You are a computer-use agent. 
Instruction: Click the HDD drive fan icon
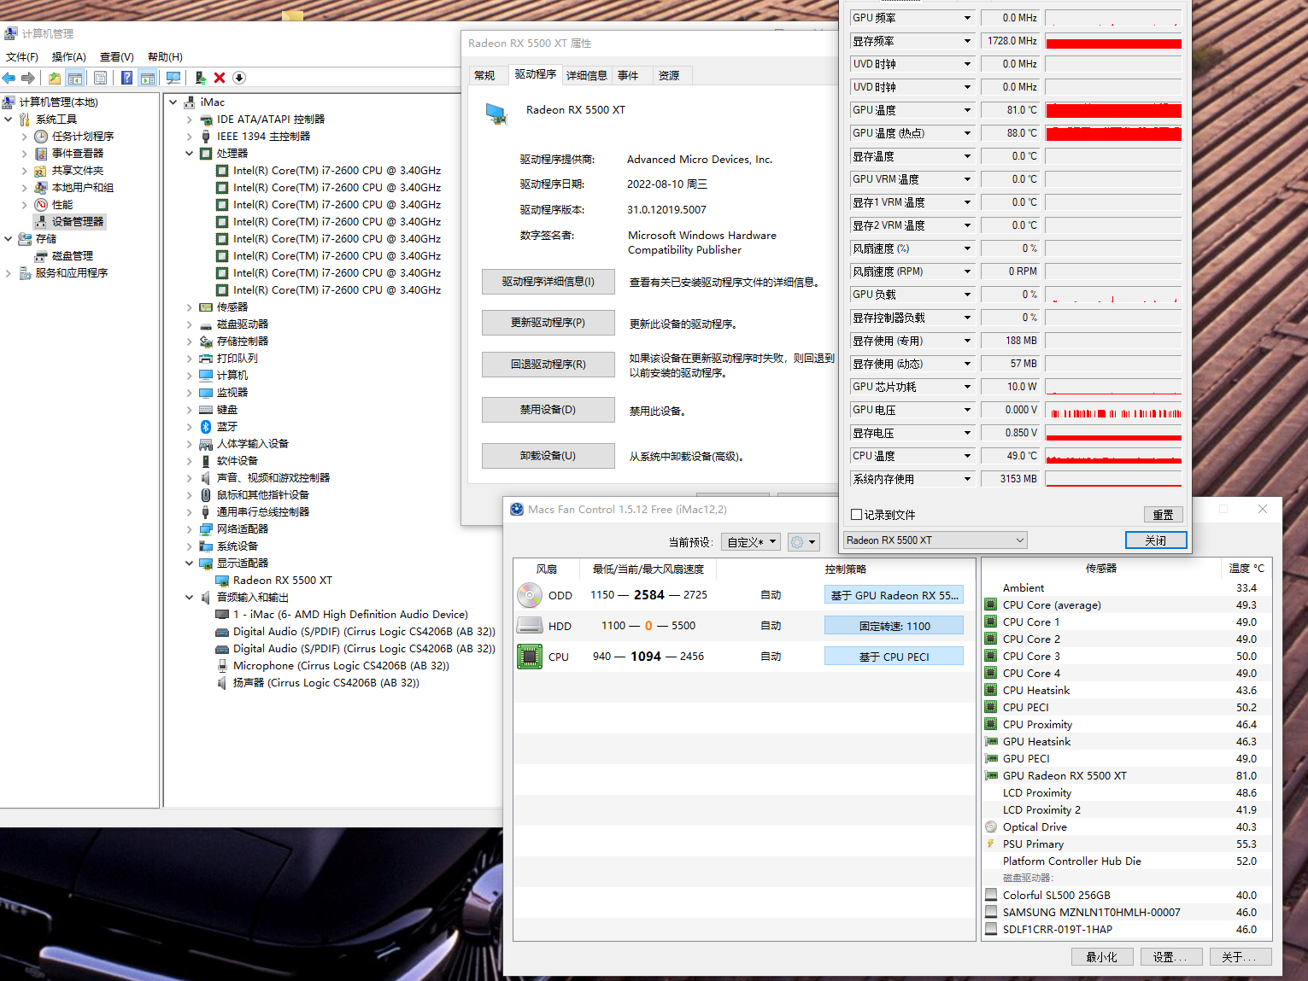530,626
